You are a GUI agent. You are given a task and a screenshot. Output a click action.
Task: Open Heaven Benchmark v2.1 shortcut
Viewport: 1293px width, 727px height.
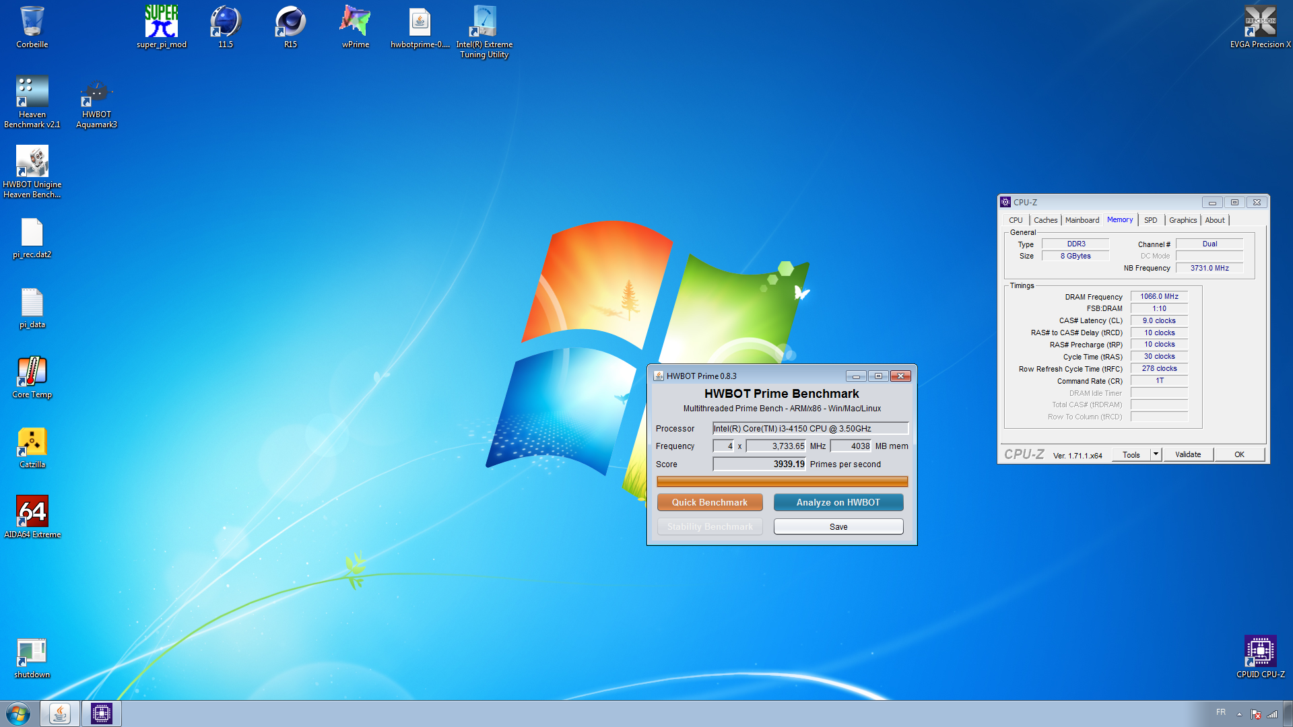click(x=32, y=102)
